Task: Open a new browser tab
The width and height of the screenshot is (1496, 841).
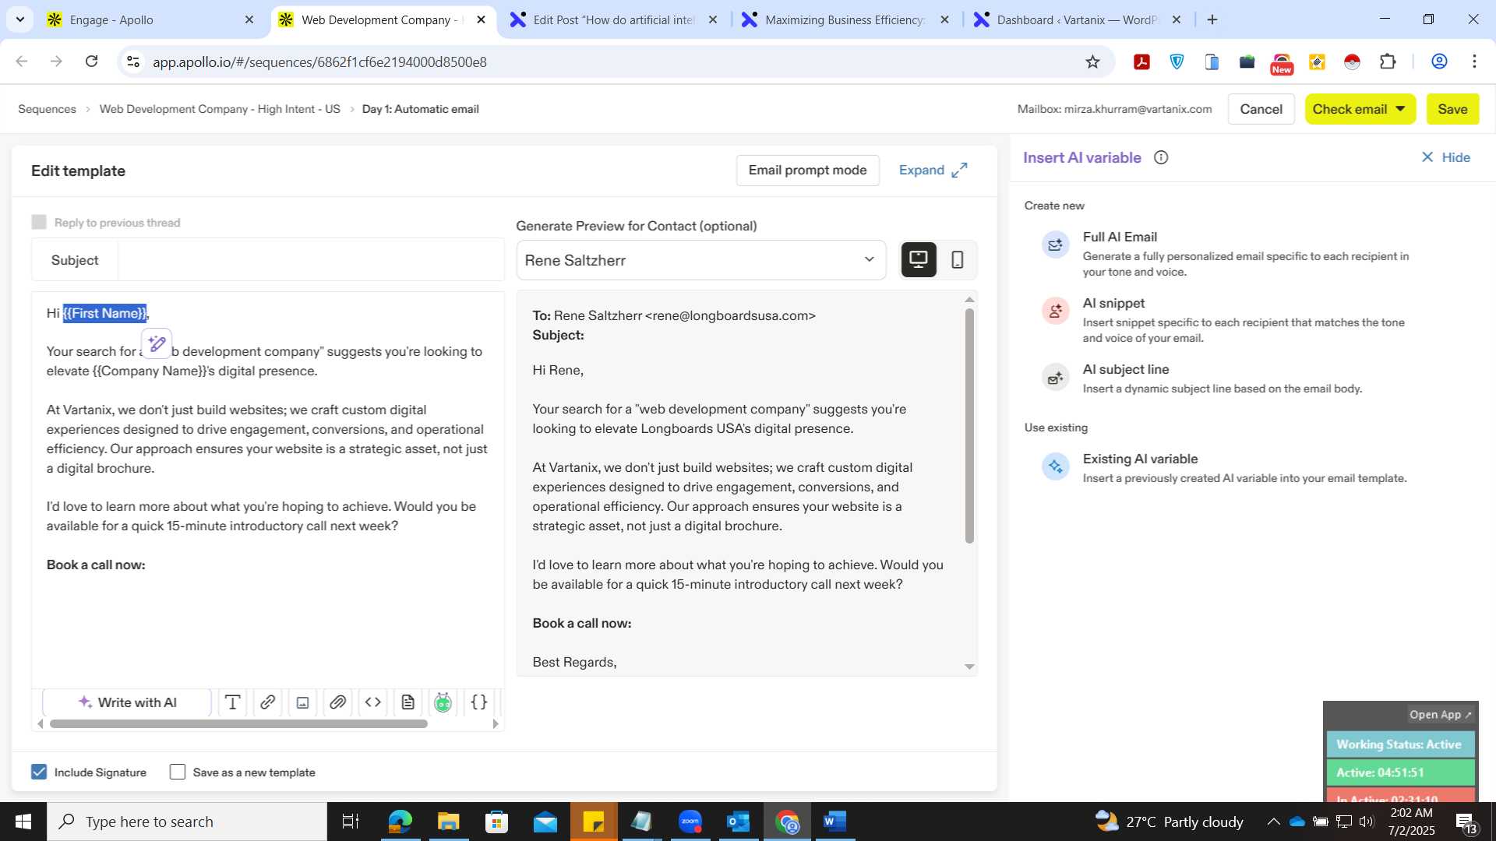Action: coord(1212,19)
